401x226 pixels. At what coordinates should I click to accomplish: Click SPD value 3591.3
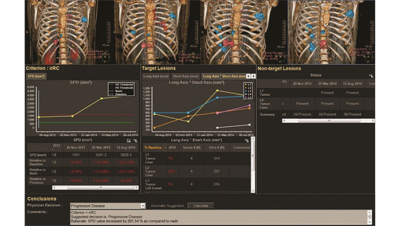101,155
